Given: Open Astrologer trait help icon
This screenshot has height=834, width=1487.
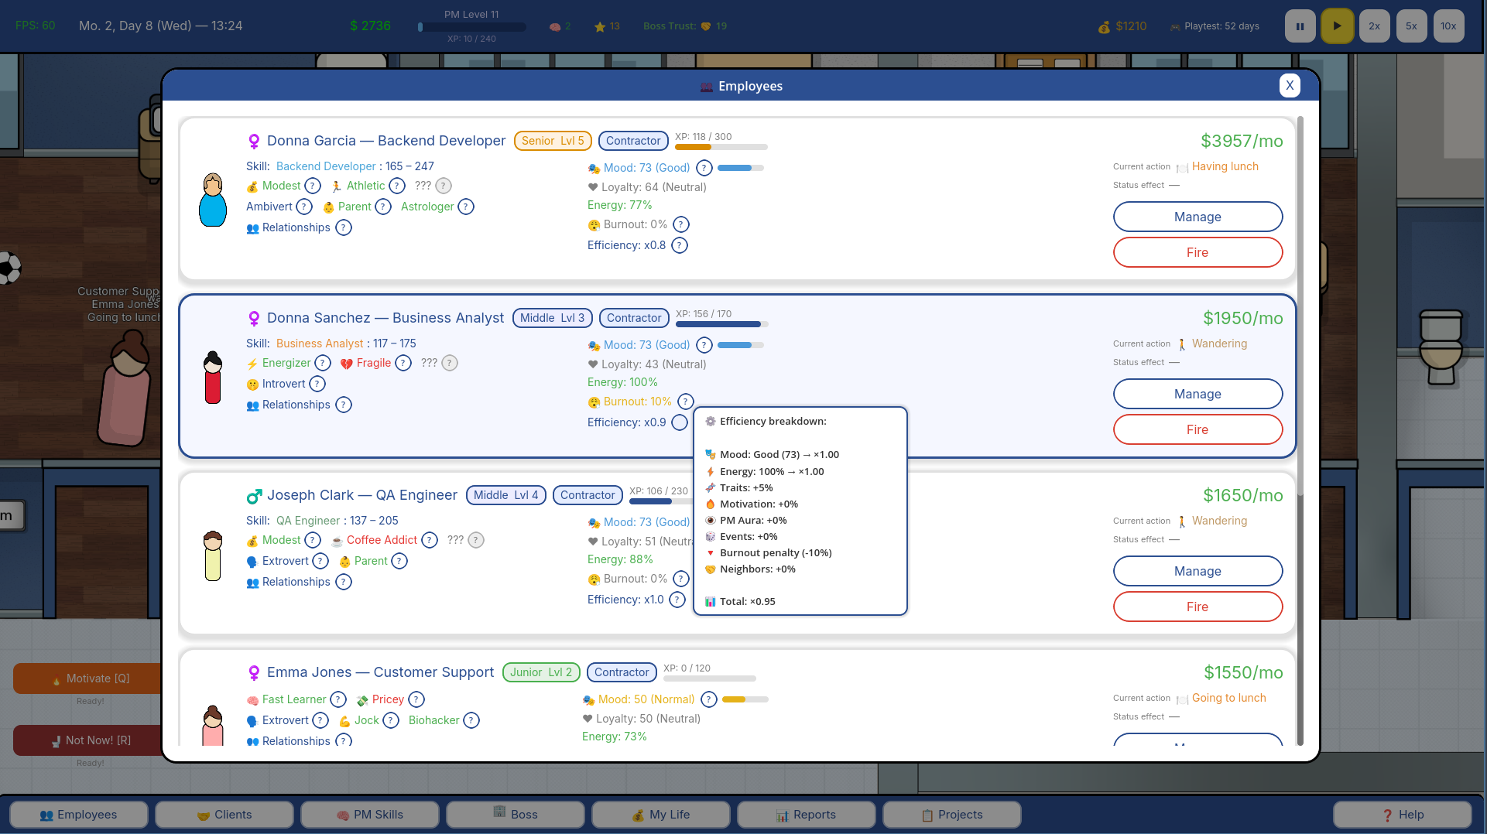Looking at the screenshot, I should click(x=466, y=207).
